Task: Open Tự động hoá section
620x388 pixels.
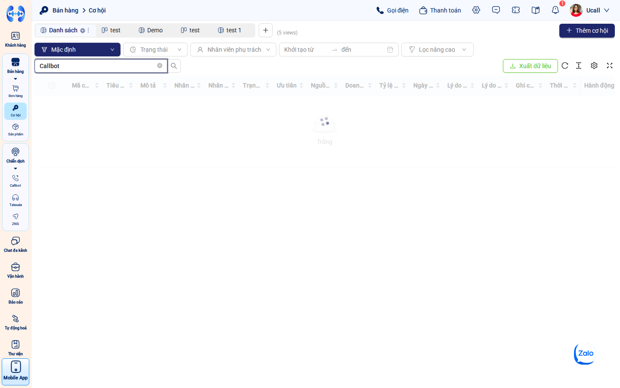Action: (15, 322)
